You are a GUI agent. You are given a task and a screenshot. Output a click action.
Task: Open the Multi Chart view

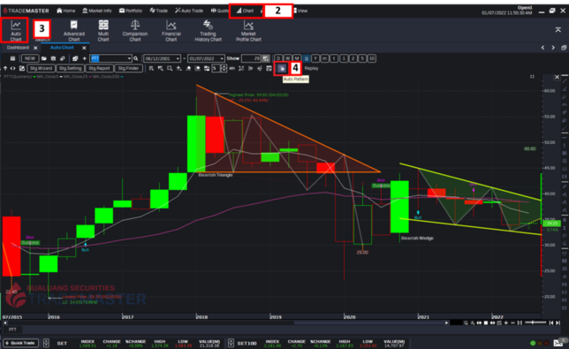pos(103,30)
